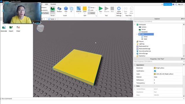Open the Material dropdown arrow
The width and height of the screenshot is (185, 104).
tap(79, 14)
